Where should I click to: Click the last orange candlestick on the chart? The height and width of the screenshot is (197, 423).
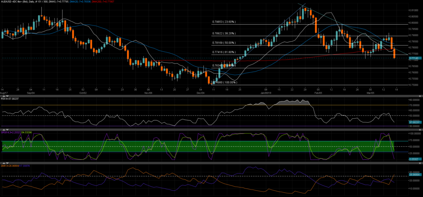(394, 53)
